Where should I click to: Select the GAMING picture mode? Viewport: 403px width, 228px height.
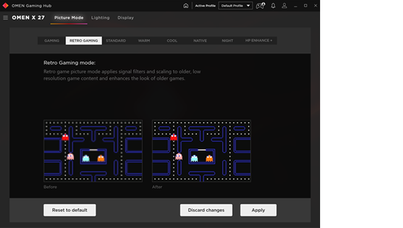52,41
